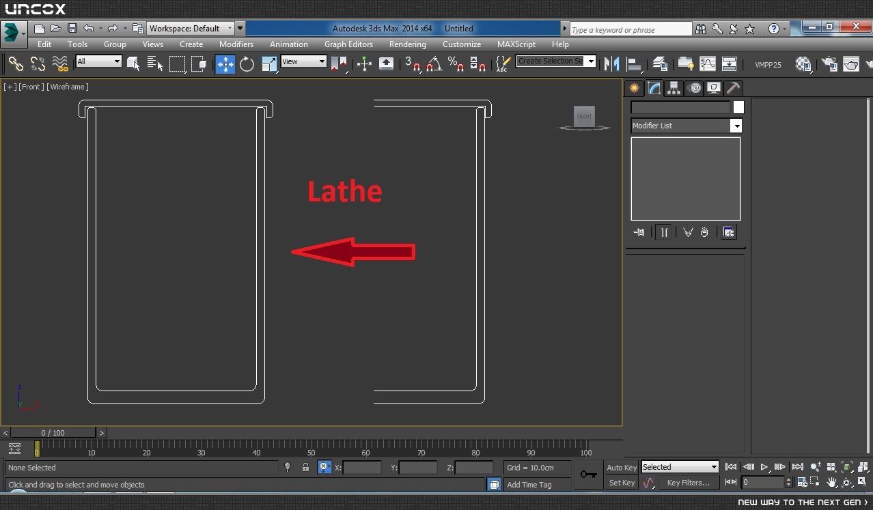
Task: Open the Edit menu
Action: coord(44,44)
